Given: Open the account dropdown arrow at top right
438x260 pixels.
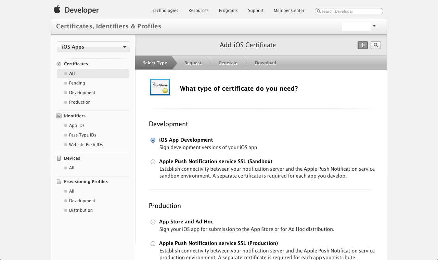Looking at the screenshot, I should coord(374,26).
